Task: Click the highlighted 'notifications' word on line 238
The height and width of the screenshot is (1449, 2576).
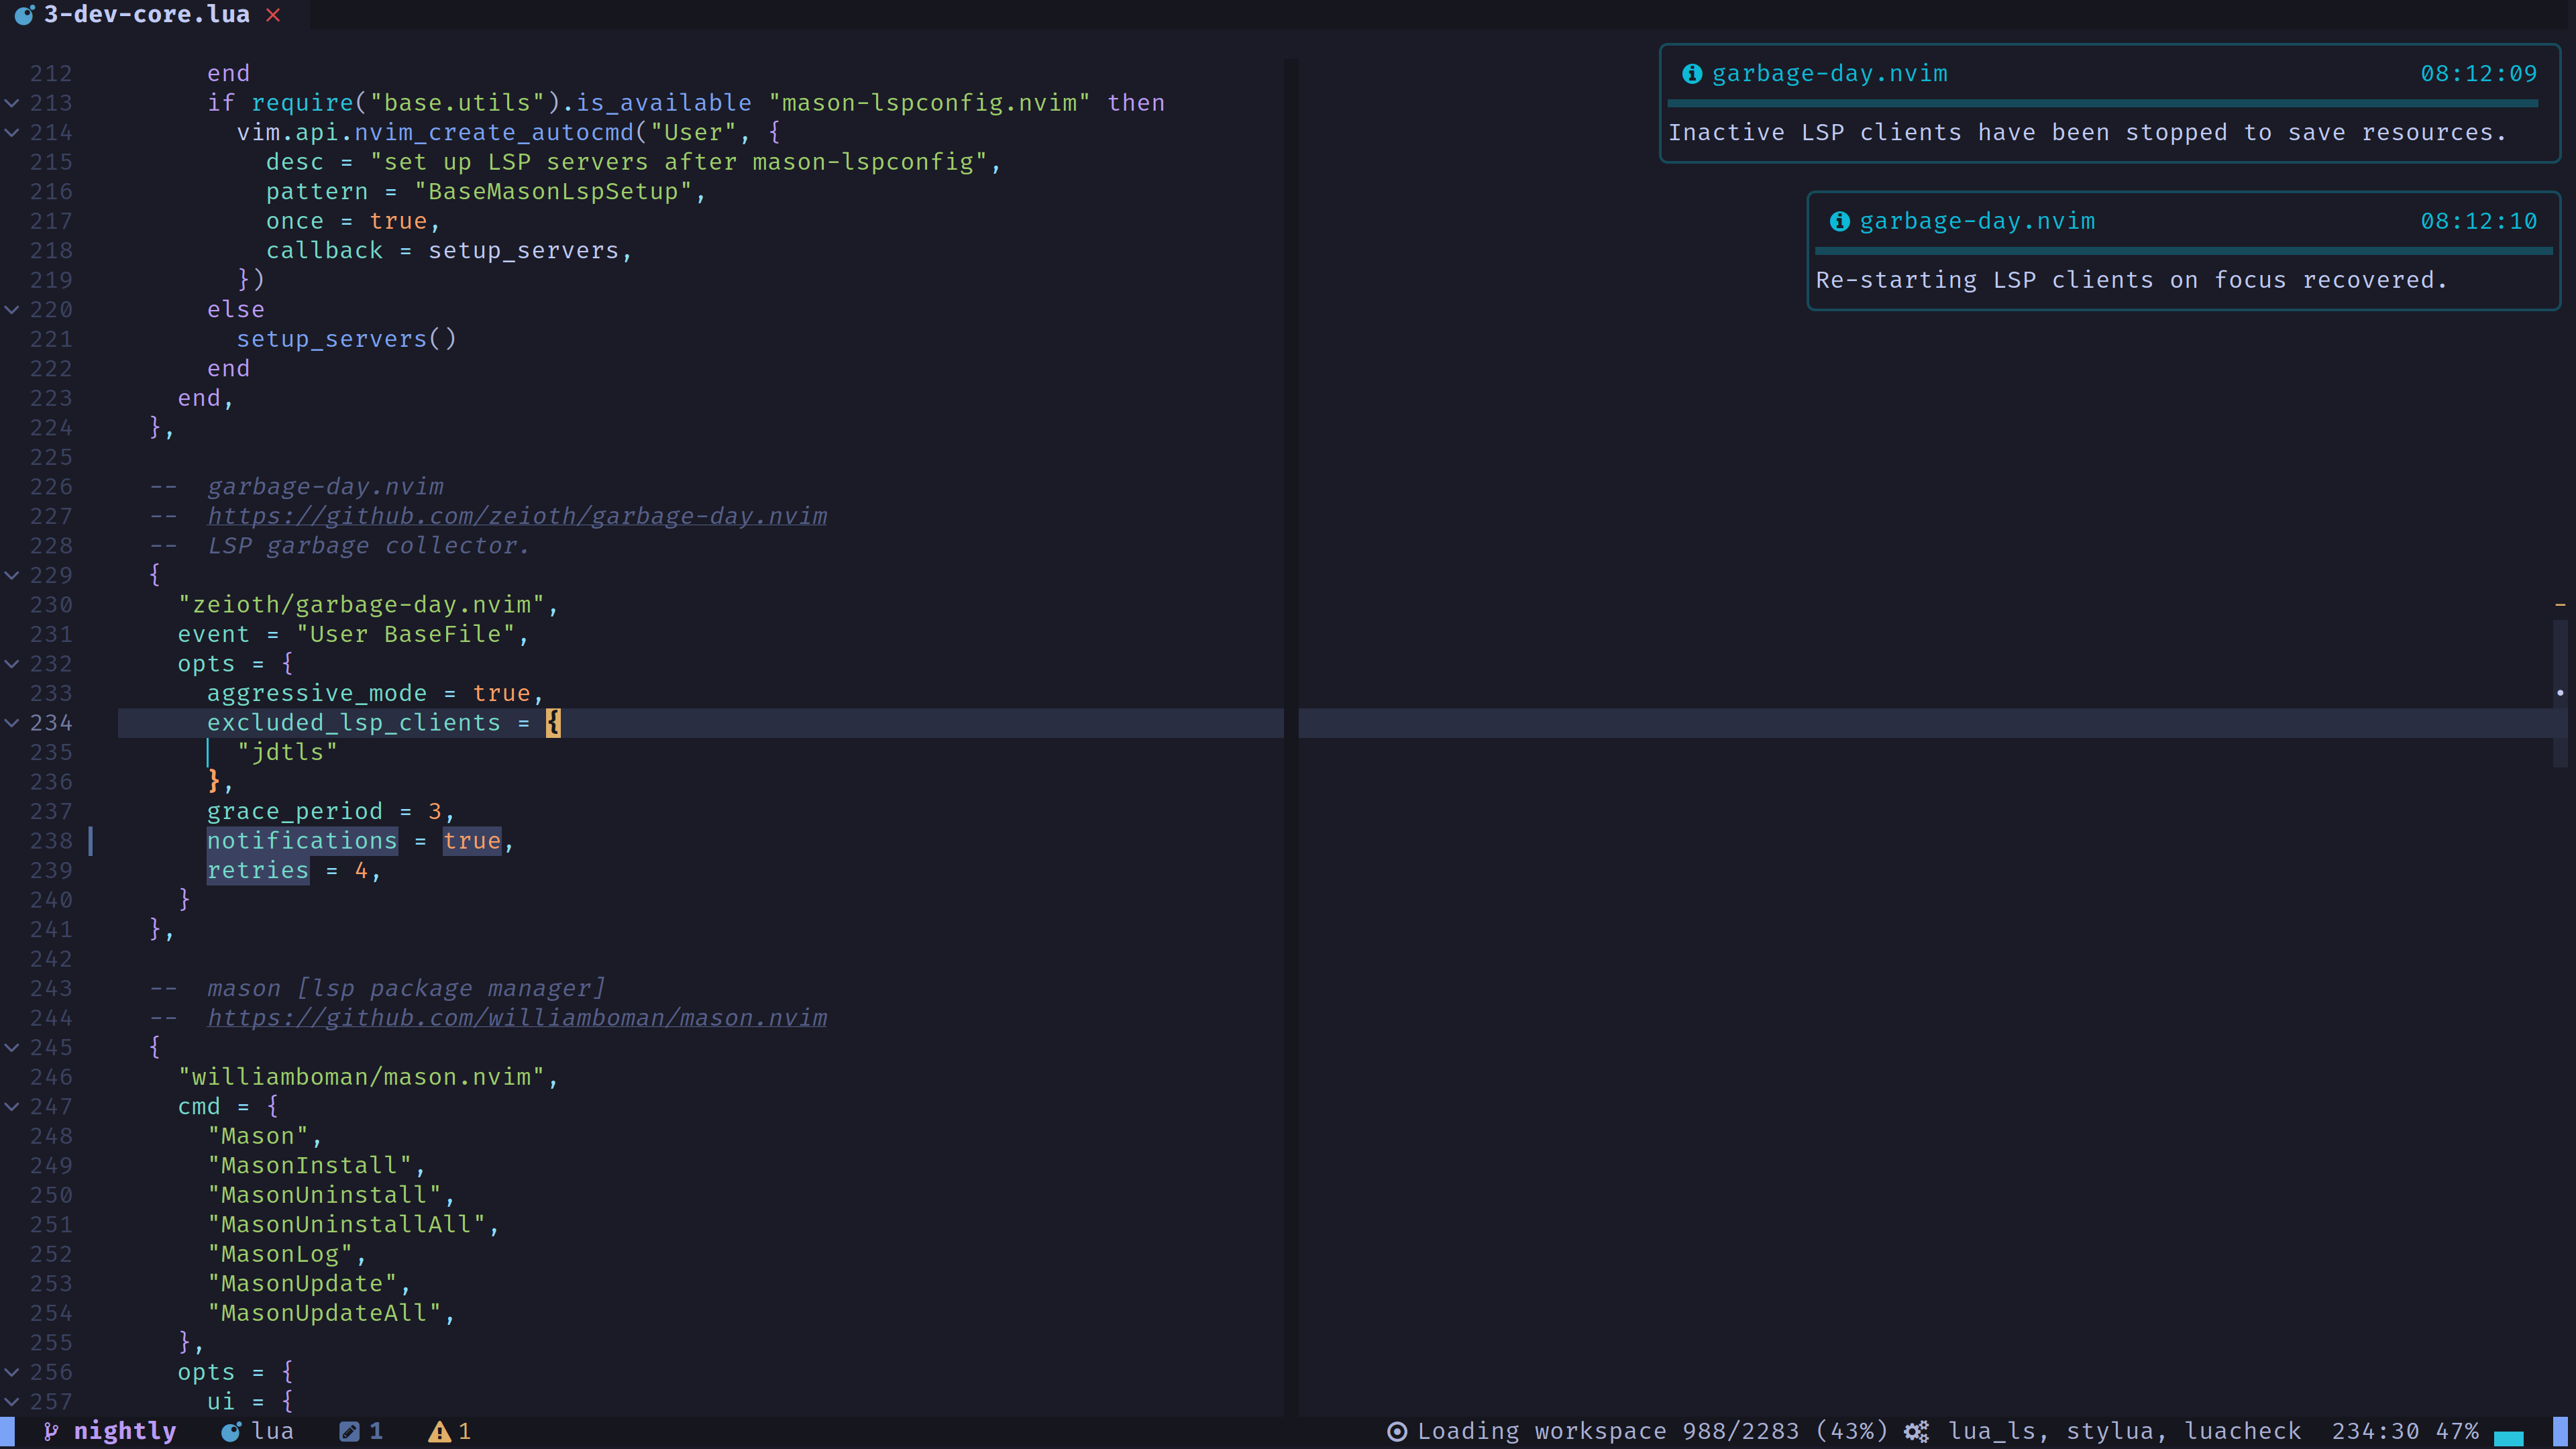Action: click(302, 841)
